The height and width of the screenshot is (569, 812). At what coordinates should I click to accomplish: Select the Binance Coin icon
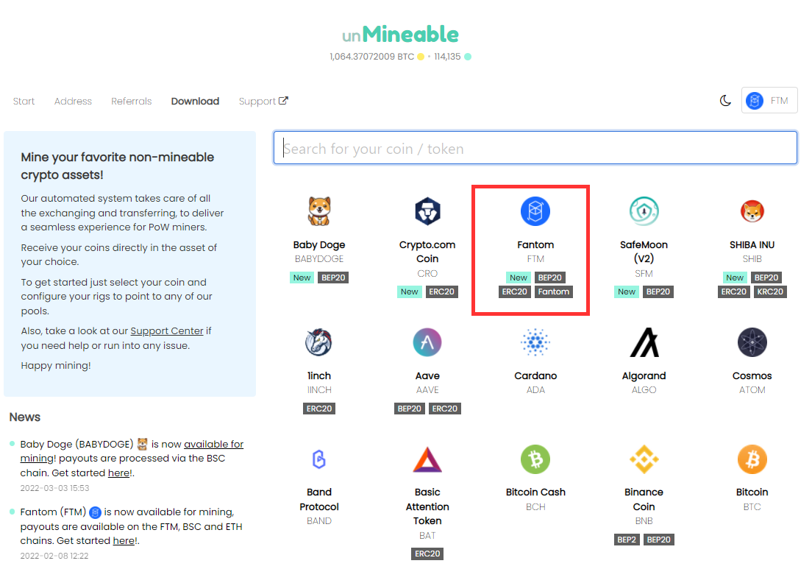pyautogui.click(x=644, y=459)
